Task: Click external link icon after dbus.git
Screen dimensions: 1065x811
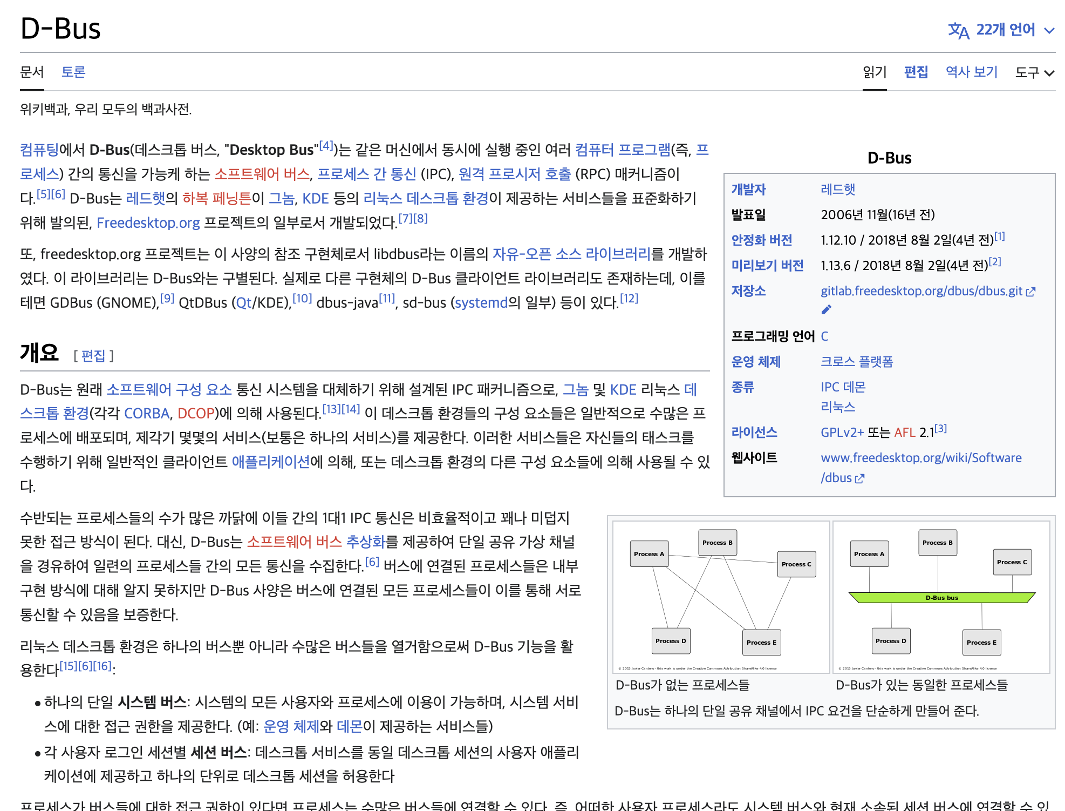Action: tap(1030, 292)
